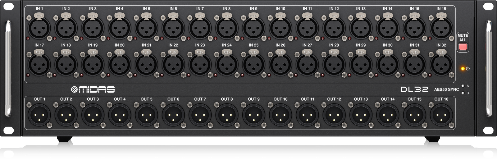The height and width of the screenshot is (160, 497).
Task: Click the OUT 2 label text
Action: point(66,99)
